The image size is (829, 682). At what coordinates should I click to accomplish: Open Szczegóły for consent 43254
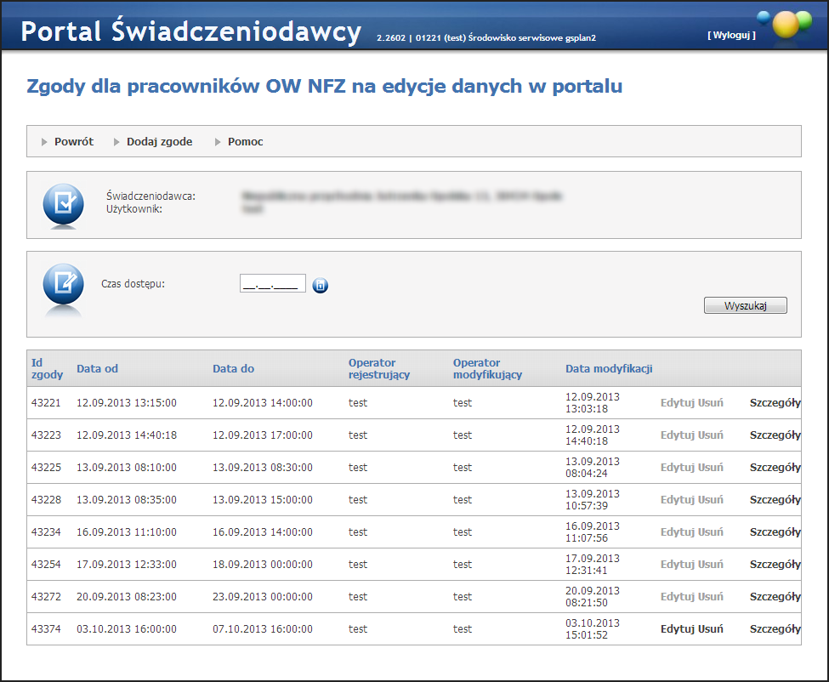775,565
